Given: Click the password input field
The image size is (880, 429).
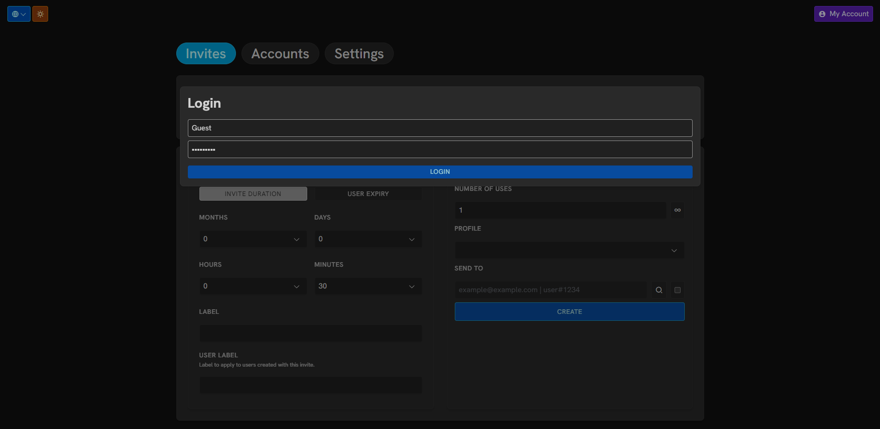Looking at the screenshot, I should [x=440, y=149].
